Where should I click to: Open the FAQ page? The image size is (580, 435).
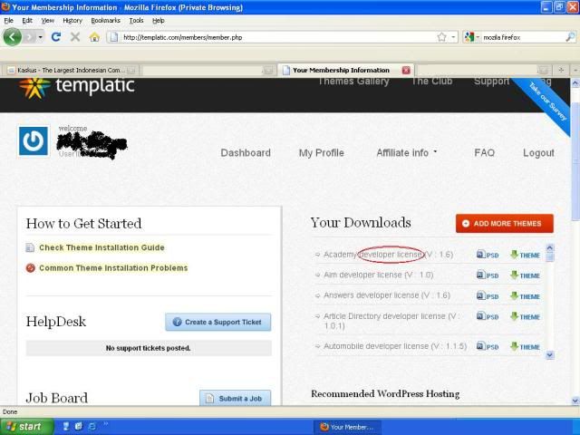[x=485, y=153]
